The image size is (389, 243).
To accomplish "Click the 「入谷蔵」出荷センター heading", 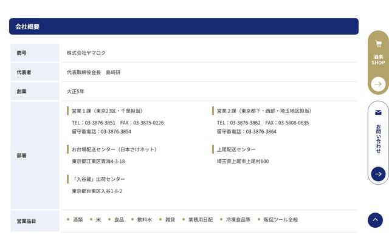I will [x=98, y=179].
